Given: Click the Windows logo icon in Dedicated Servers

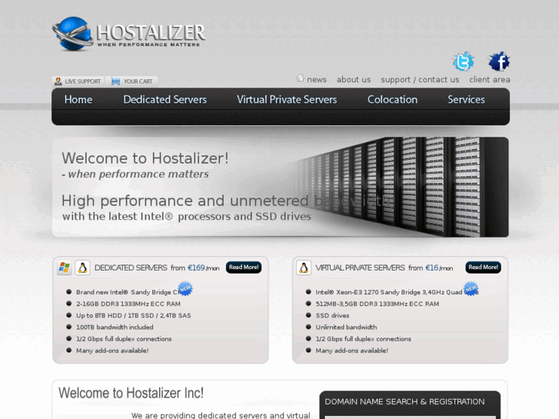Looking at the screenshot, I should click(64, 268).
